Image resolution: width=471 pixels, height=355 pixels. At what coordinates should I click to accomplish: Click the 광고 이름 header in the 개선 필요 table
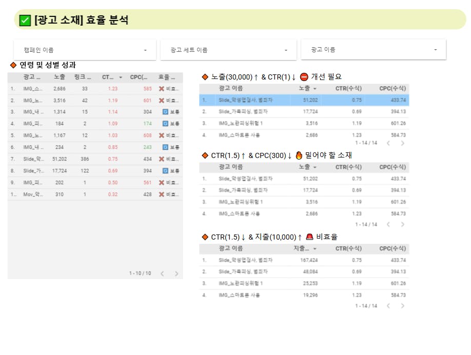pyautogui.click(x=231, y=88)
